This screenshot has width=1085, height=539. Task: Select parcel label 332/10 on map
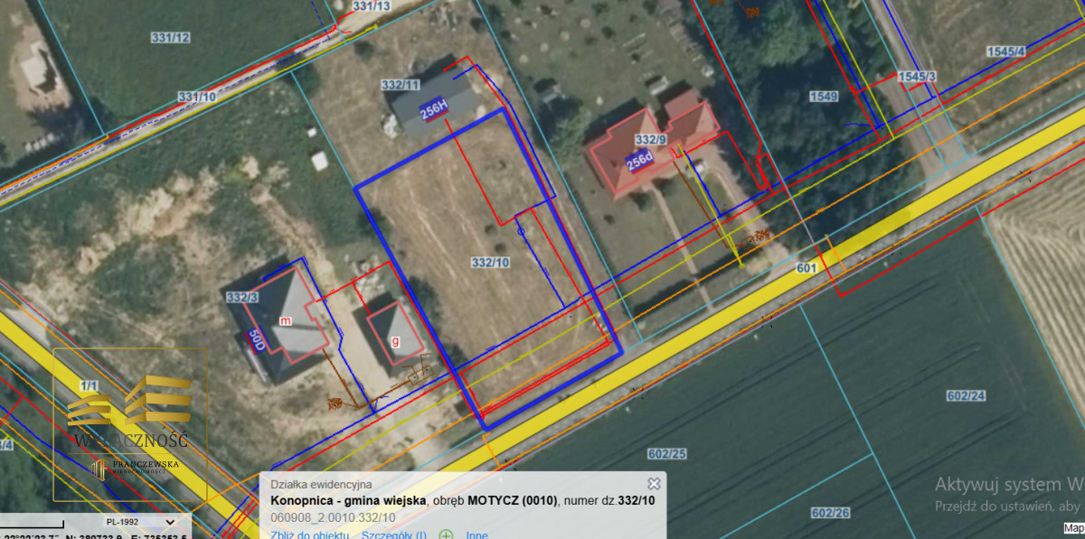tap(490, 262)
